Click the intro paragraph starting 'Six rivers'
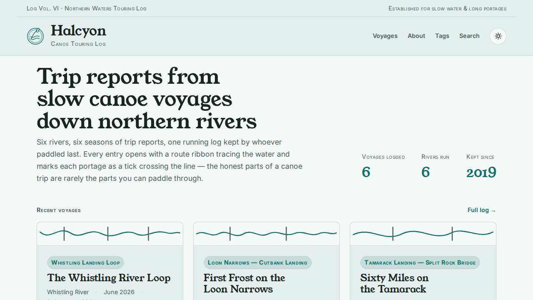This screenshot has width=533, height=300. (x=169, y=160)
